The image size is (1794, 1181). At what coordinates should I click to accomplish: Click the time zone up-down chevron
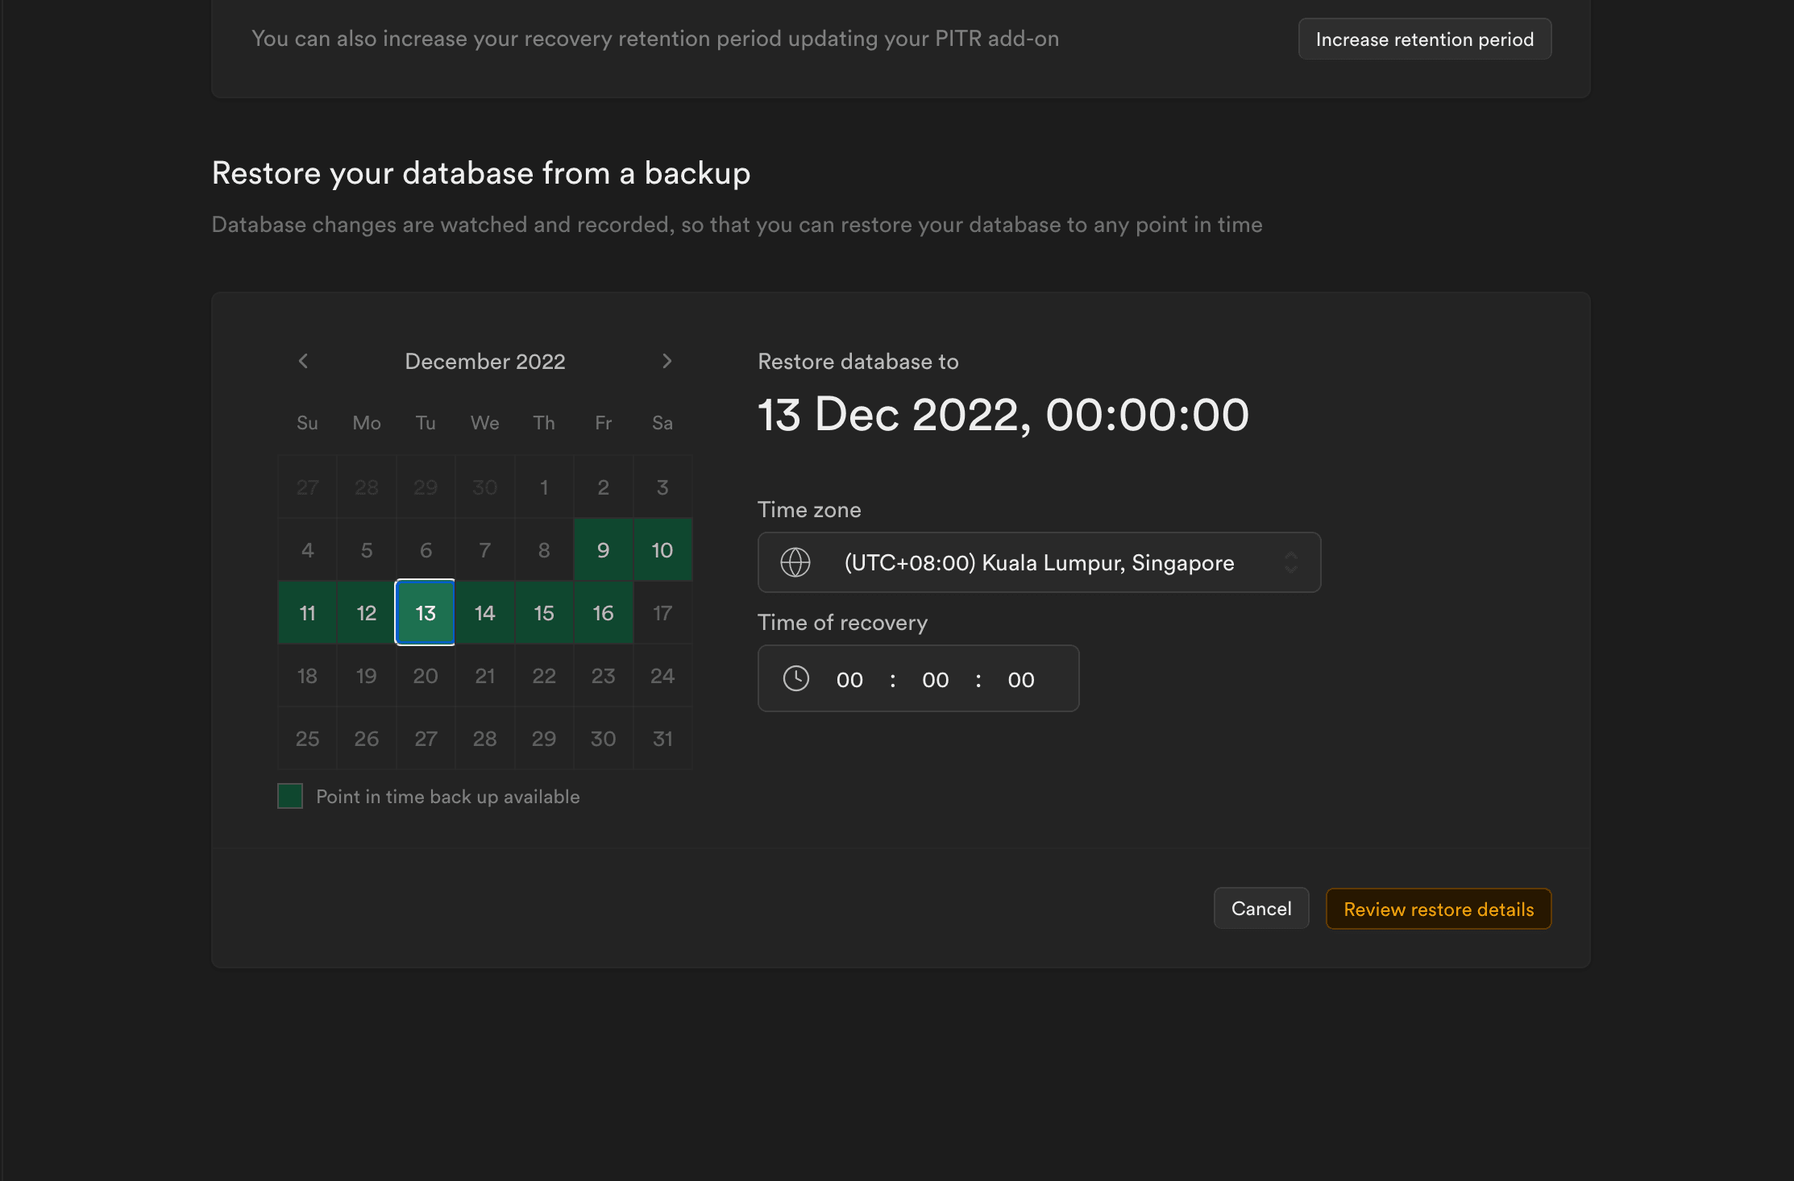[x=1290, y=562]
